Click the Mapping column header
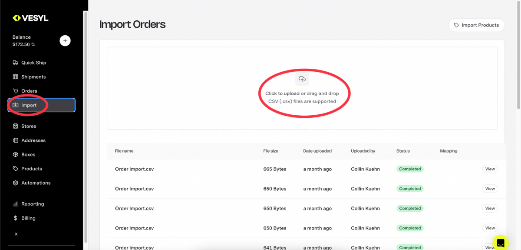Viewport: 521px width, 250px height. [x=448, y=151]
